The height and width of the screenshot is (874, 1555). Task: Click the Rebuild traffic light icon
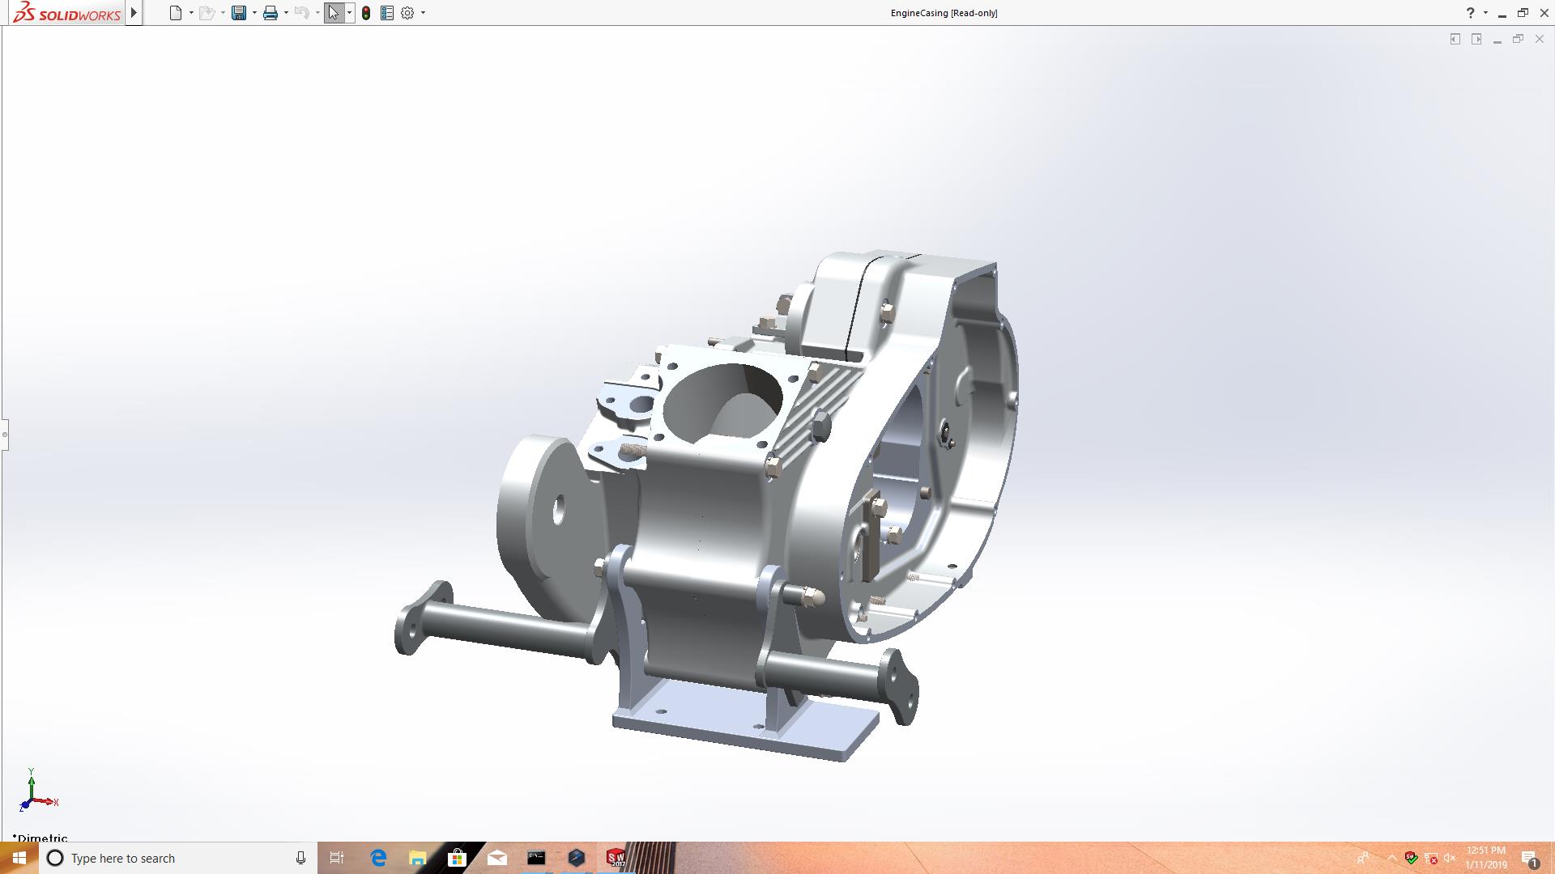[366, 13]
